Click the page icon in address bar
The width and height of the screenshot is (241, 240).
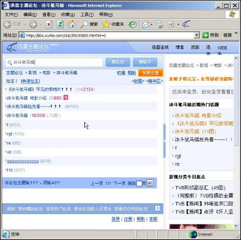(x=22, y=35)
